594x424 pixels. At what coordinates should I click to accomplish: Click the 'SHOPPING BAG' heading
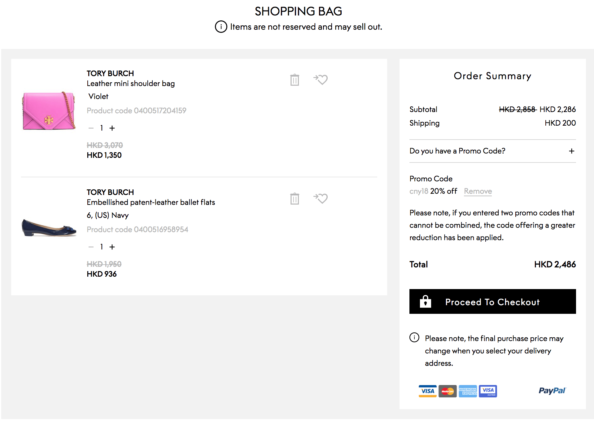tap(298, 11)
